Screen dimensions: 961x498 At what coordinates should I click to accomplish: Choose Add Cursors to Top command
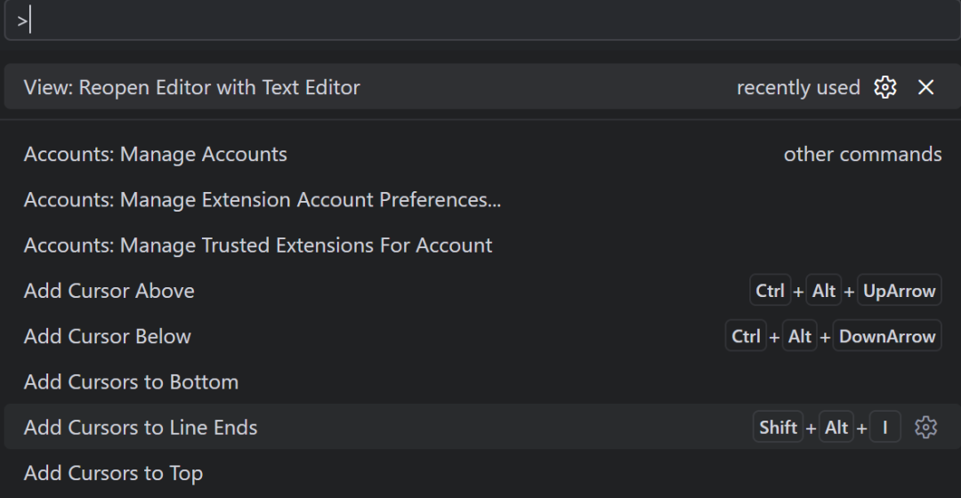pyautogui.click(x=114, y=473)
